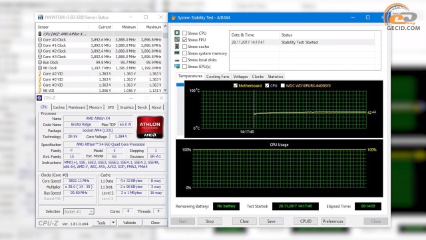Viewport: 426px width, 240px height.
Task: Click the Stress CPU chip icon
Action: coord(177,33)
